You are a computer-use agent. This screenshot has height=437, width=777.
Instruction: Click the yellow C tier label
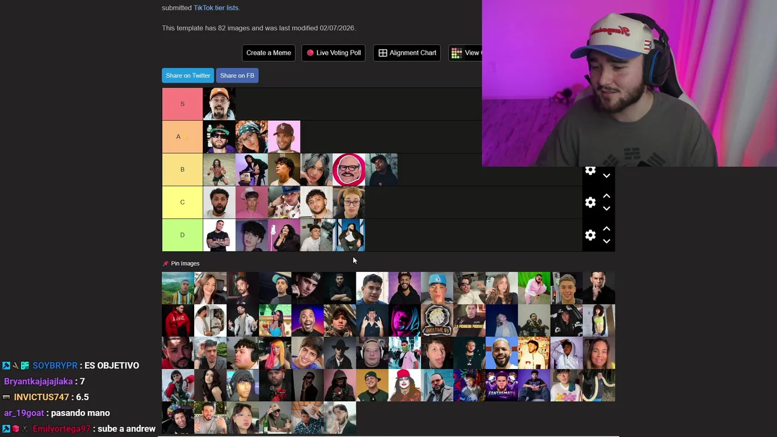click(182, 202)
